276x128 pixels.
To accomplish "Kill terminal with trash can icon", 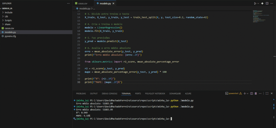I will 256,94.
